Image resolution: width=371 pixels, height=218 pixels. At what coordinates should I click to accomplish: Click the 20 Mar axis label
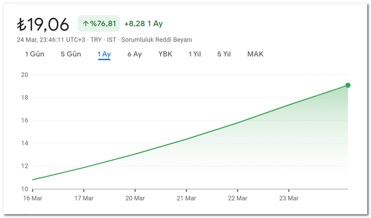(x=135, y=198)
